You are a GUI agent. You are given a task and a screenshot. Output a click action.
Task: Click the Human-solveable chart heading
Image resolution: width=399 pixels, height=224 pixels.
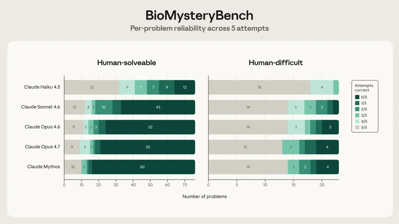(x=126, y=63)
